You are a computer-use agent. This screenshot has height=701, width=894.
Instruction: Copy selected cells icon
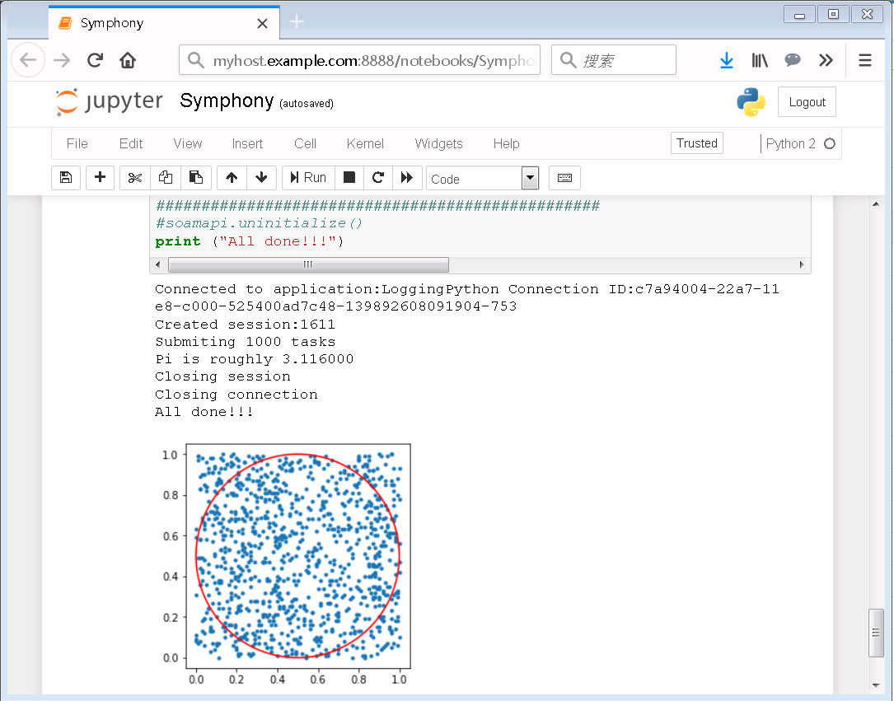click(166, 178)
